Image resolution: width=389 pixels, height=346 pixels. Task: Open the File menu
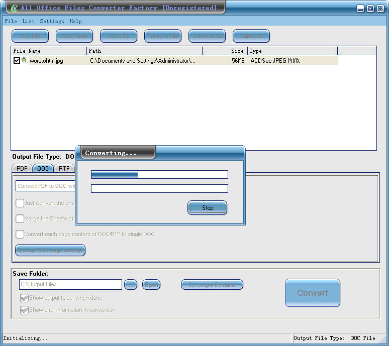point(11,21)
